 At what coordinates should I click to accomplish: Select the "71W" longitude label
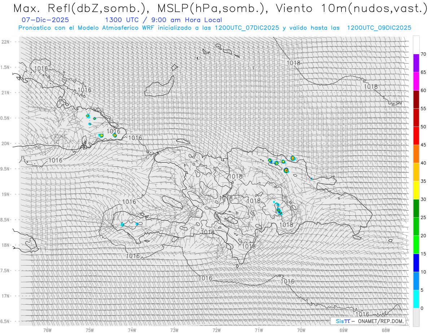click(x=259, y=330)
